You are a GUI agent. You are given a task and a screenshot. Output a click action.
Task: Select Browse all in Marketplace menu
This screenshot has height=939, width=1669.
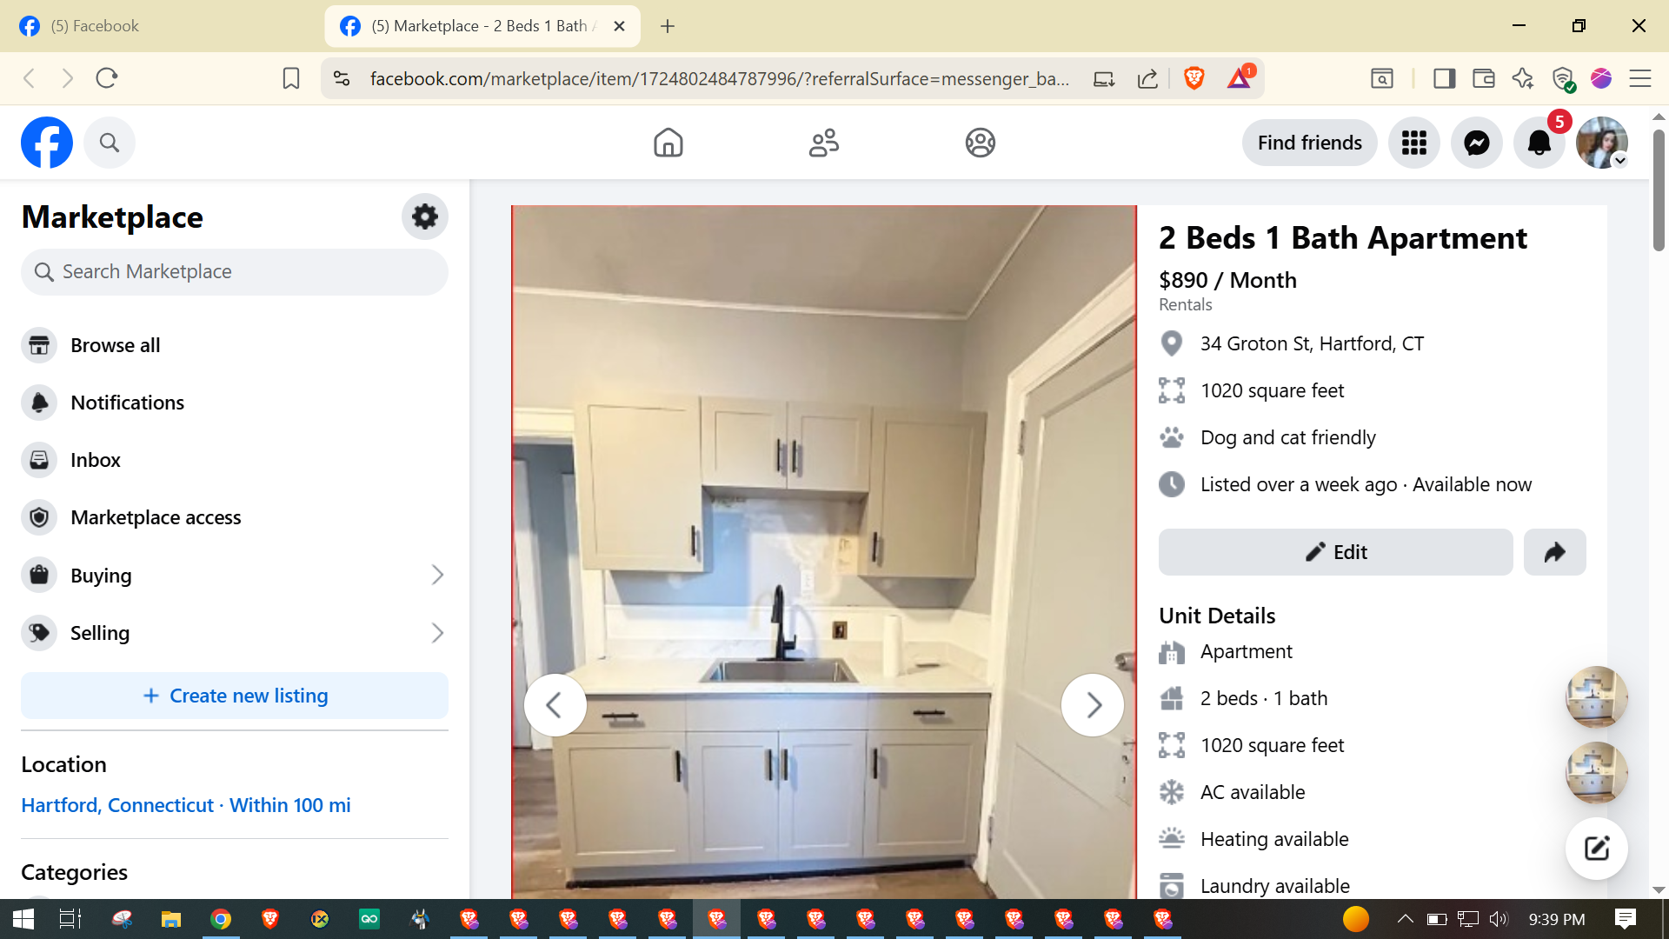click(115, 345)
